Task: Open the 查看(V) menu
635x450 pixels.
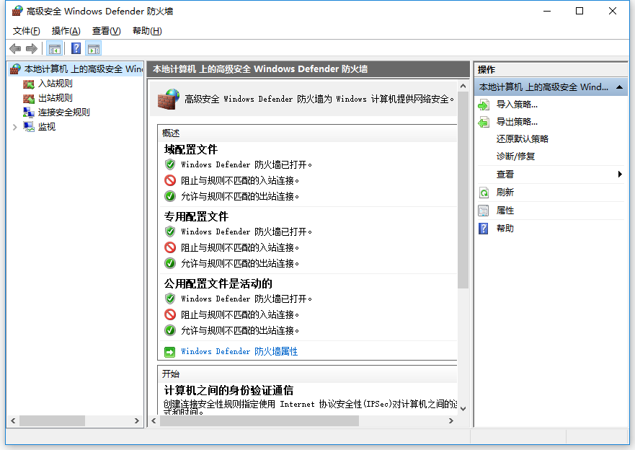Action: 106,31
